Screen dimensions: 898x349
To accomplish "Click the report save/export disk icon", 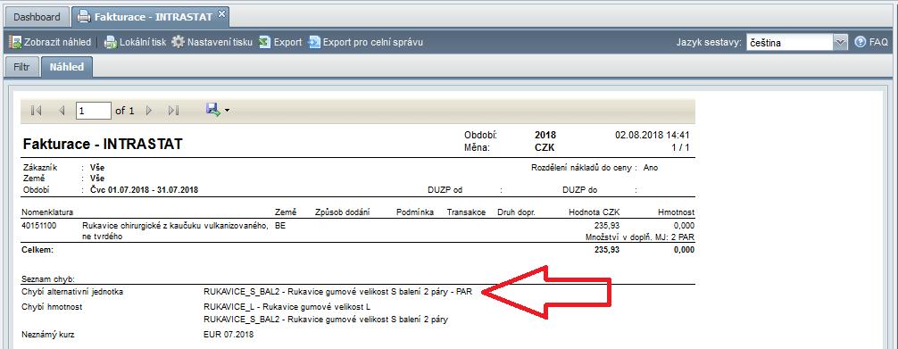I will (x=213, y=110).
